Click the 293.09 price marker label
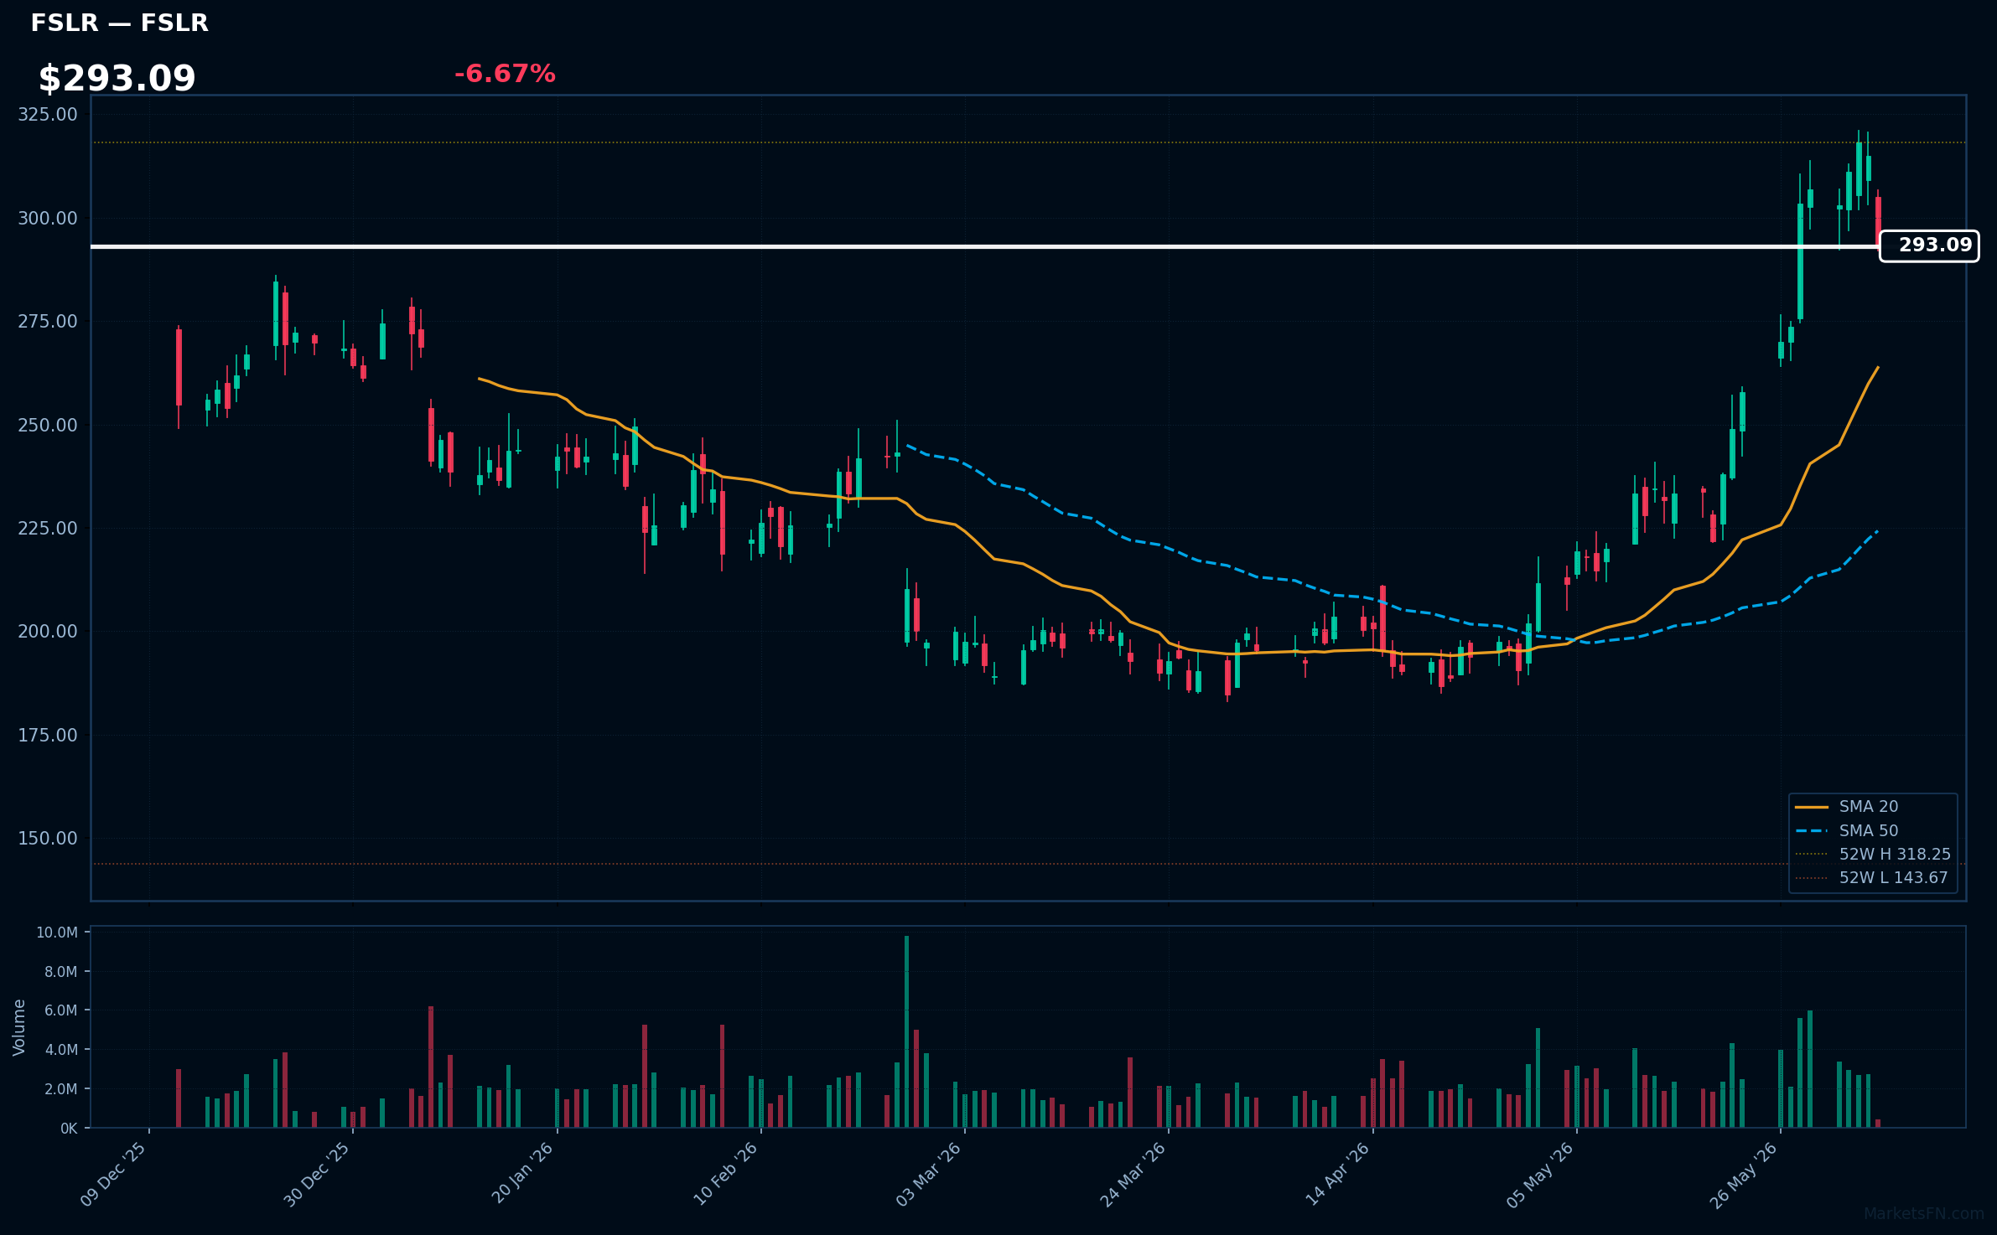The height and width of the screenshot is (1235, 1997). click(1929, 245)
